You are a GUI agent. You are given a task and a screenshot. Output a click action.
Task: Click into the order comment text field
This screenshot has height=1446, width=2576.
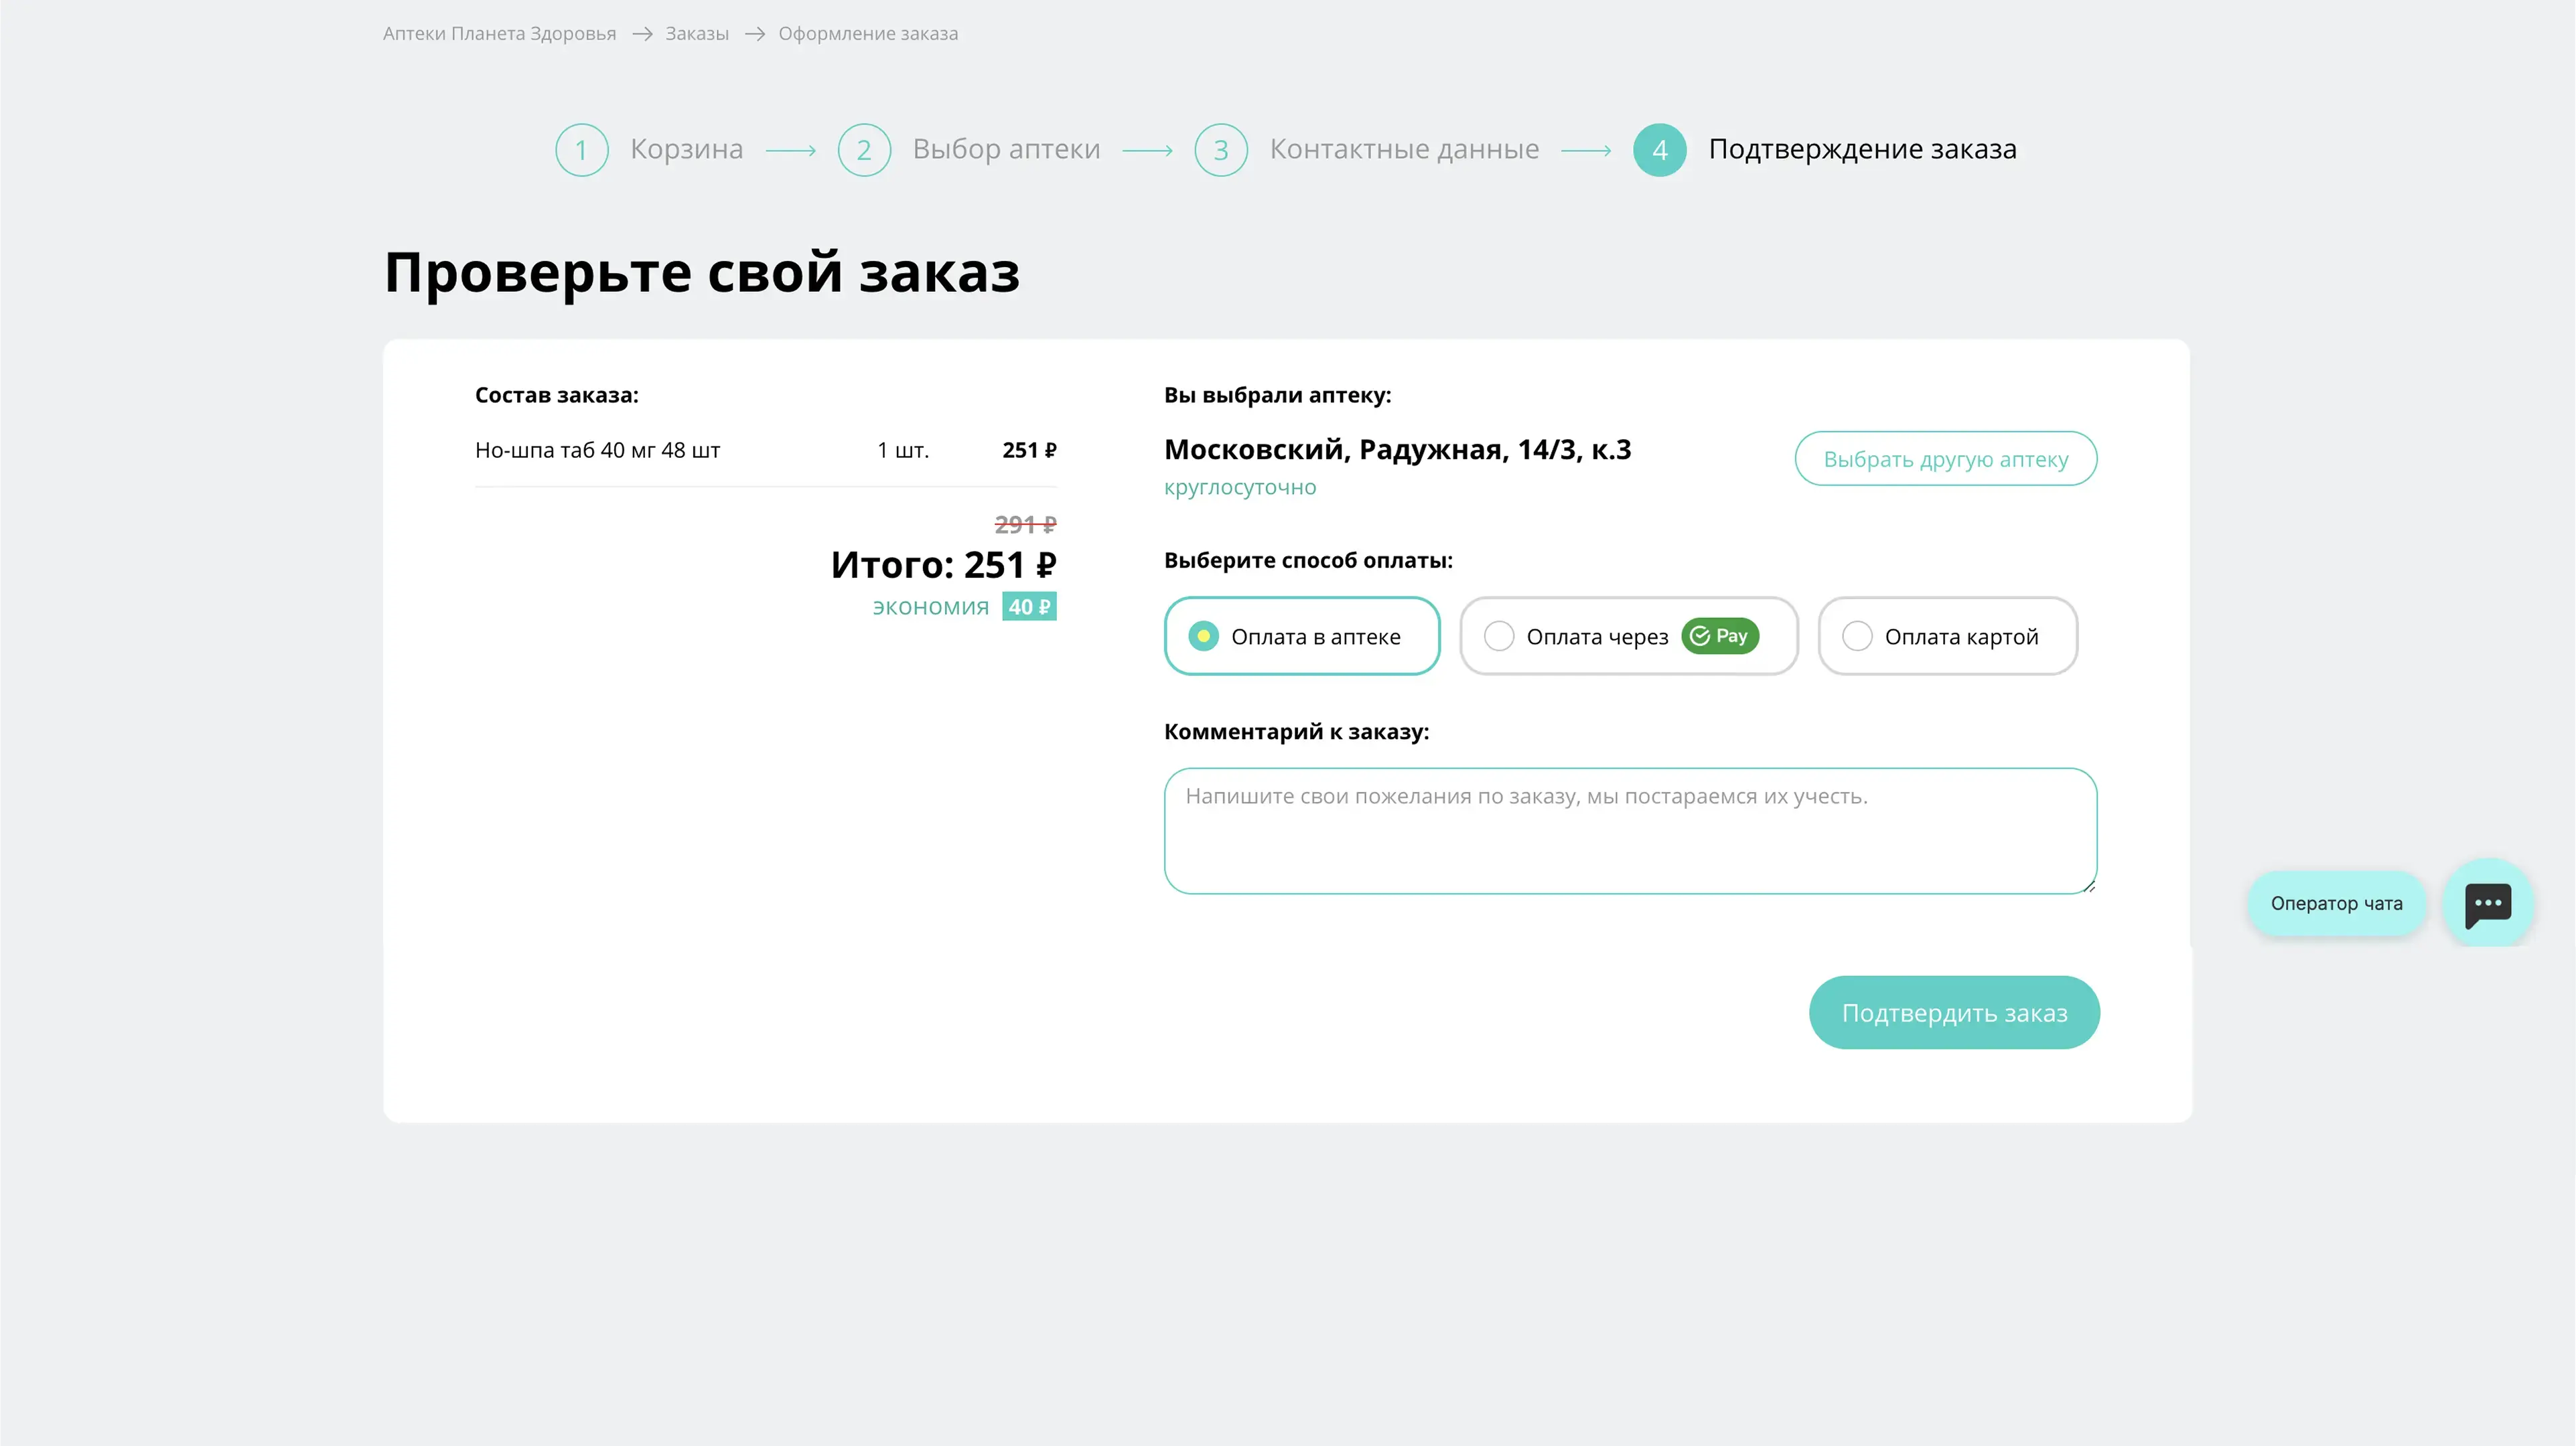(1629, 830)
